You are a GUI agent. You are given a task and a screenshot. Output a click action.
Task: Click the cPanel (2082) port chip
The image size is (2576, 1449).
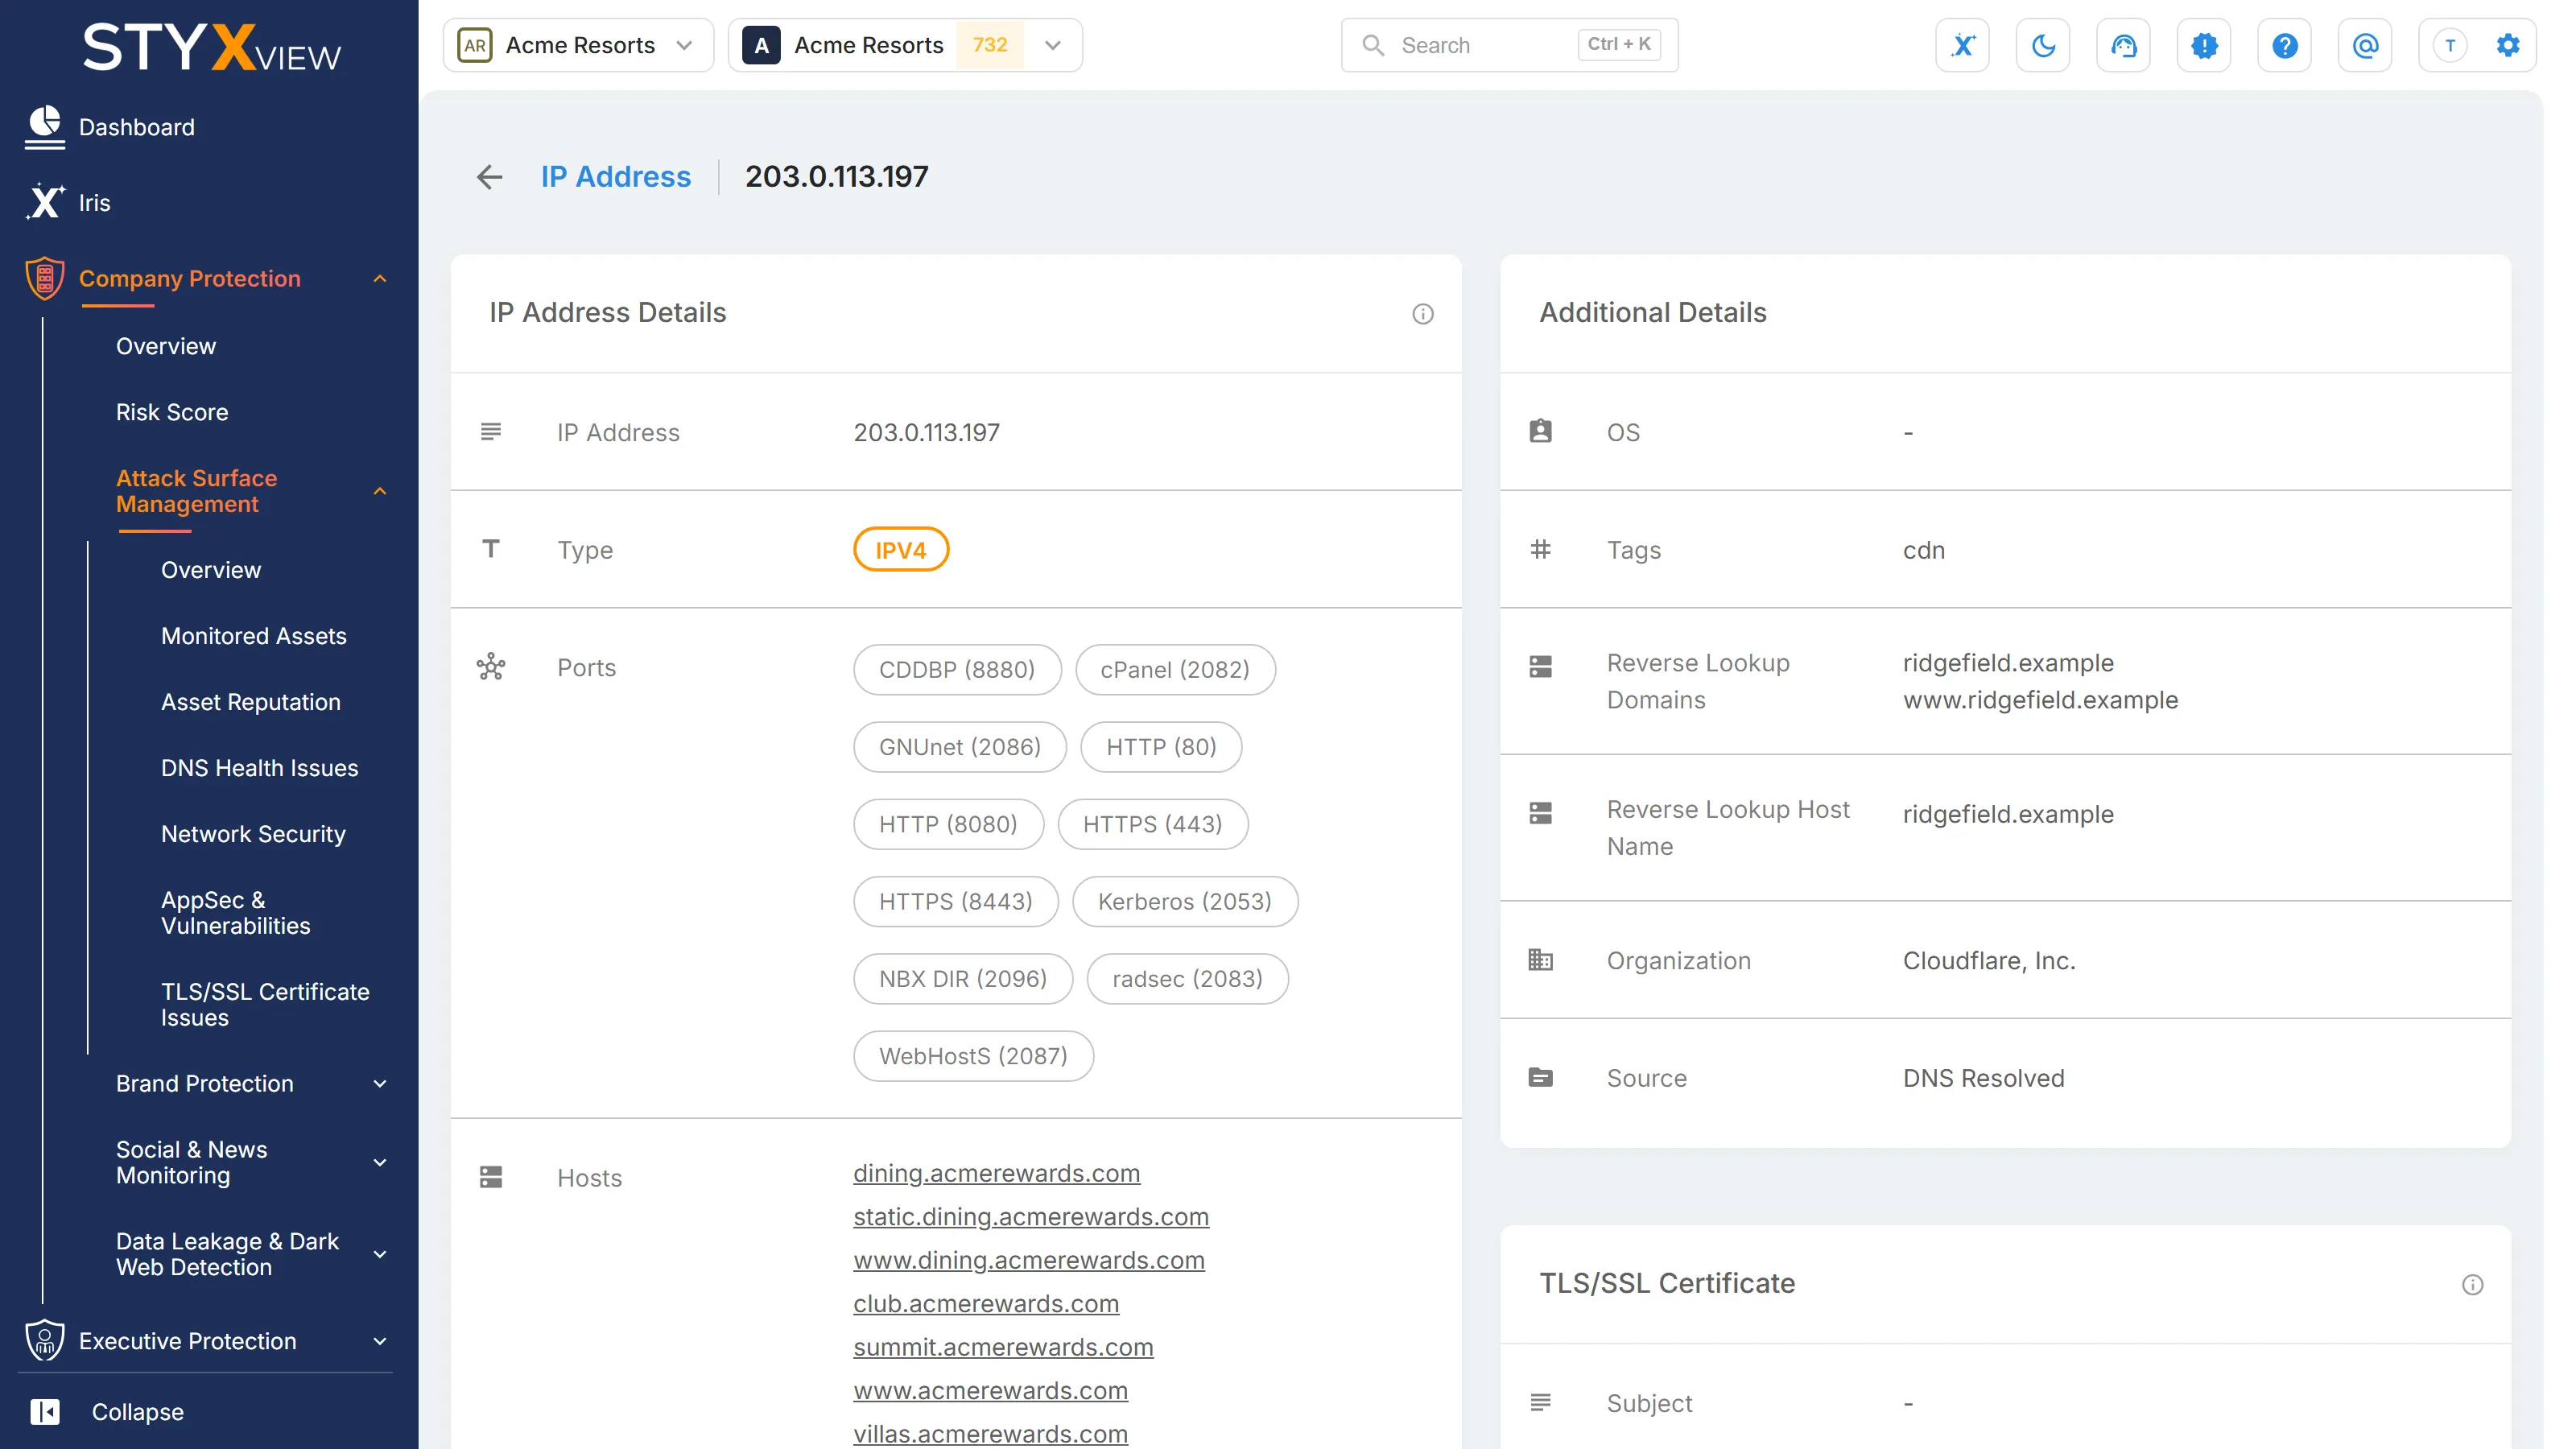pos(1175,670)
